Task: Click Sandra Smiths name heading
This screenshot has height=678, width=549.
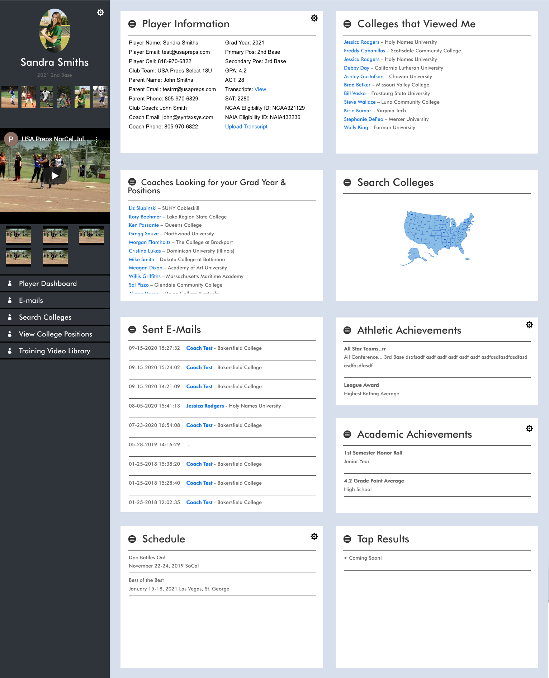Action: [x=55, y=62]
